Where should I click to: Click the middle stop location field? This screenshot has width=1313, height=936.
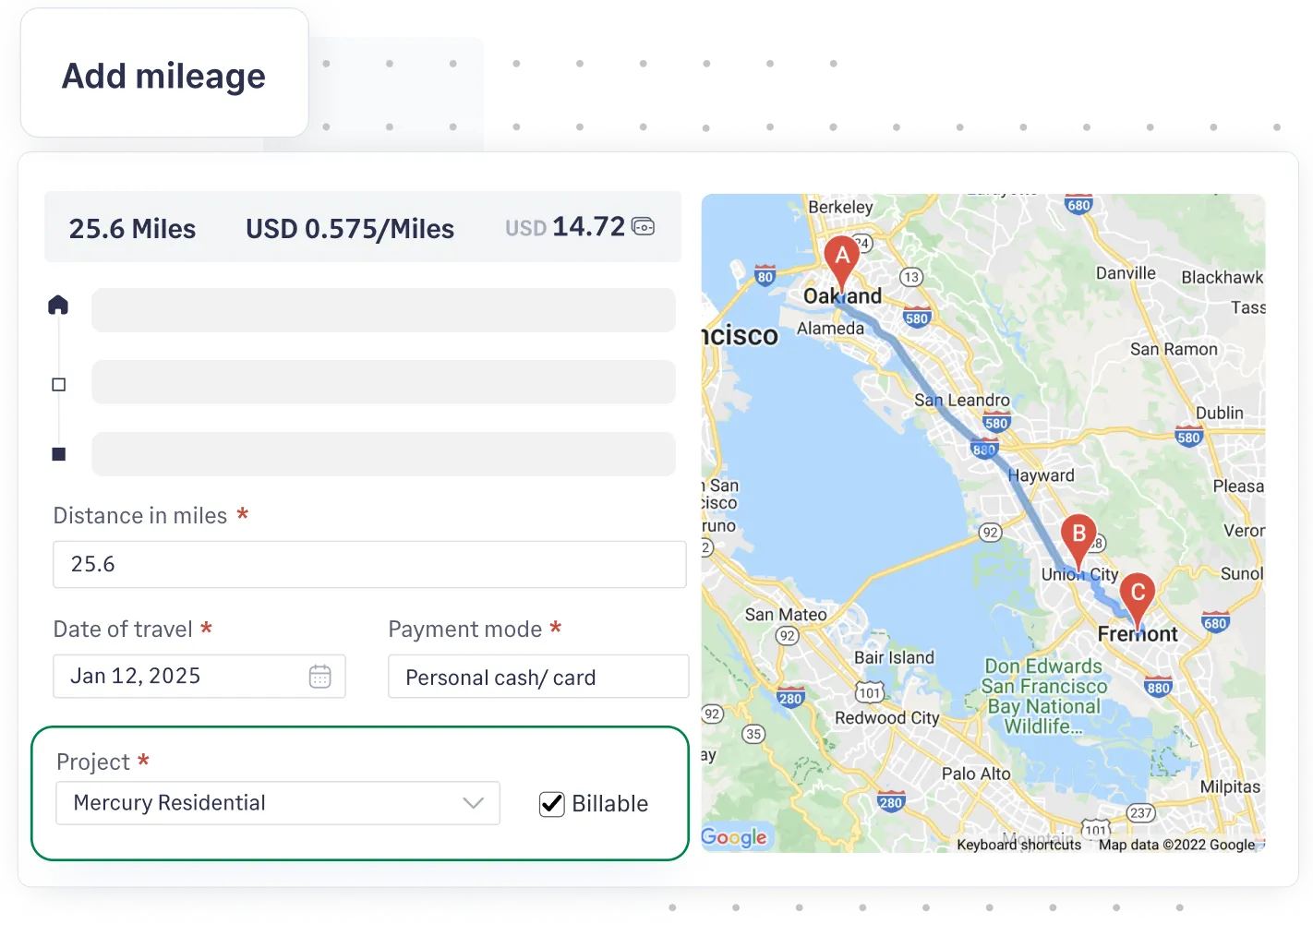pos(384,382)
